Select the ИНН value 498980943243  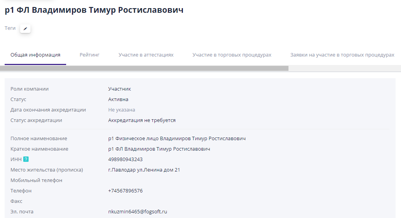pos(125,159)
